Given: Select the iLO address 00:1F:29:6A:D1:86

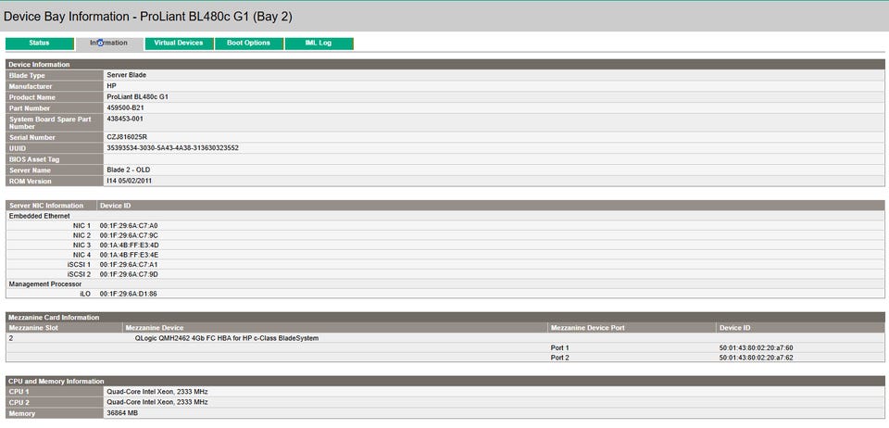Looking at the screenshot, I should 128,294.
